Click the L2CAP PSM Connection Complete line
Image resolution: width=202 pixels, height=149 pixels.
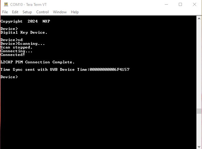coord(37,62)
